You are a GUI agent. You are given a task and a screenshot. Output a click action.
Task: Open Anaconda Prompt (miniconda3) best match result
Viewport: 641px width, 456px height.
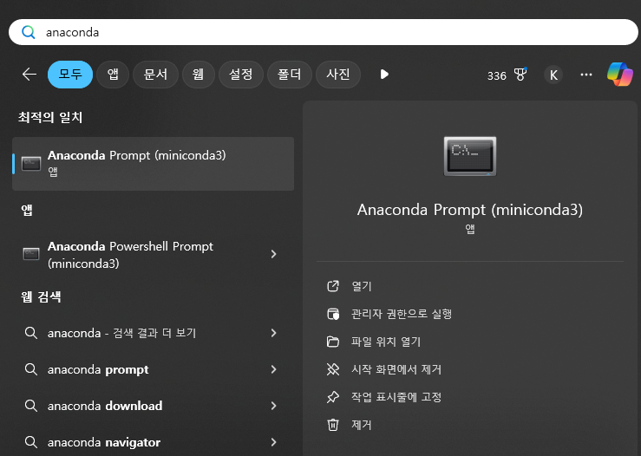[153, 164]
